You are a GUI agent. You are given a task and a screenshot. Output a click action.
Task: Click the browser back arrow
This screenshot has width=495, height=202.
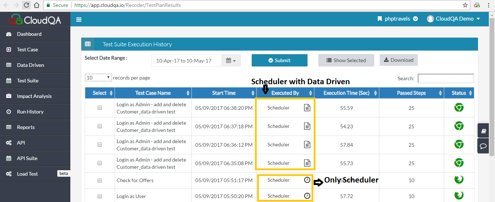click(6, 5)
